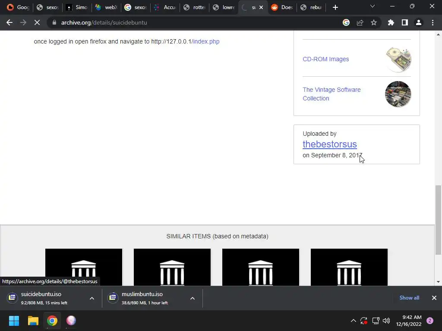Click the scrollbar up arrow
Image resolution: width=442 pixels, height=331 pixels.
click(x=438, y=34)
